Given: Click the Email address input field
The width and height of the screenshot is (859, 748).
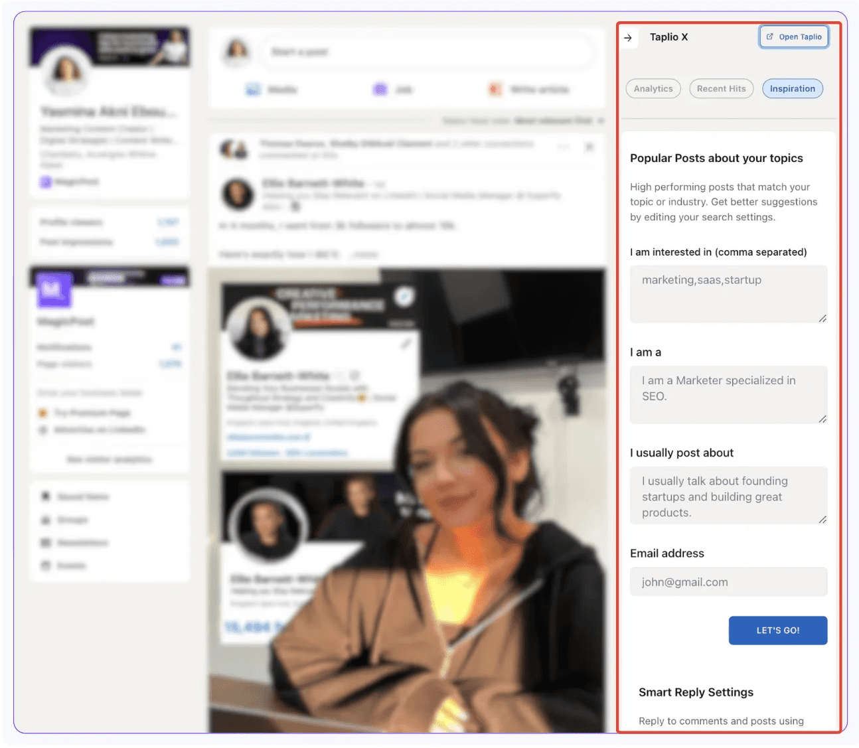Looking at the screenshot, I should 728,582.
